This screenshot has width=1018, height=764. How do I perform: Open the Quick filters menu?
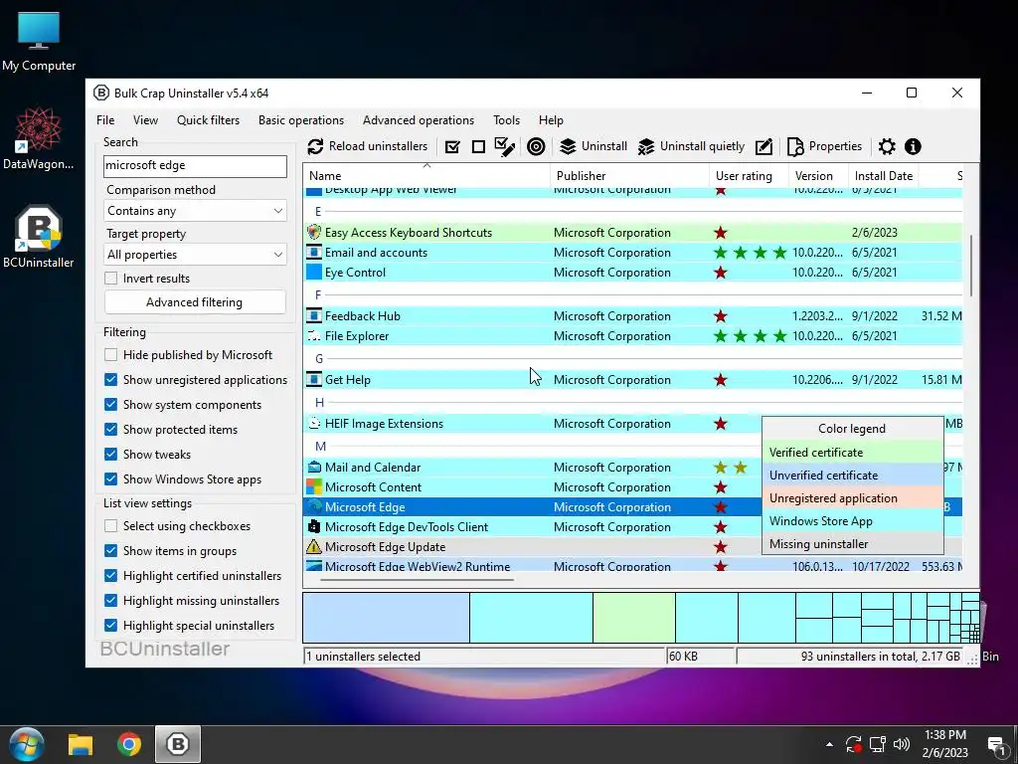pyautogui.click(x=208, y=120)
